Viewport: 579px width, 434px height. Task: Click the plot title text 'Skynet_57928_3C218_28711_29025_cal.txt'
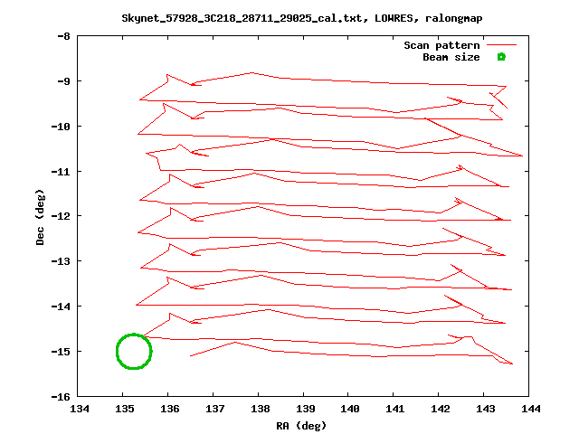point(242,18)
